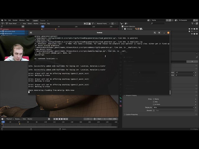Enable the In Front checkbox
The height and width of the screenshot is (149, 199).
click(154, 104)
